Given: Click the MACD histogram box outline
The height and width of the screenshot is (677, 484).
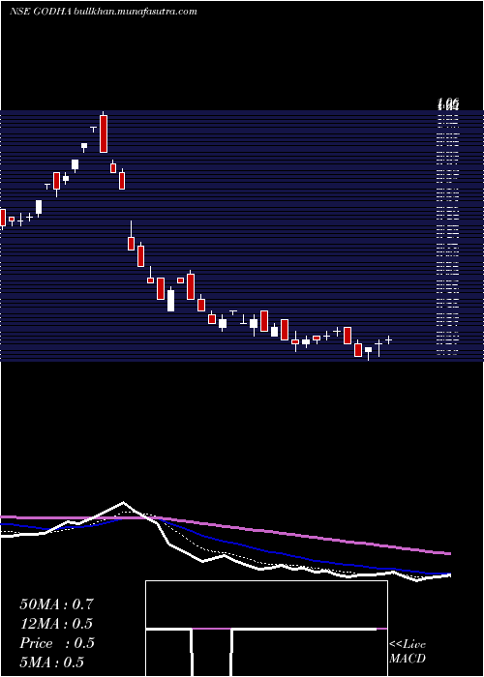Looking at the screenshot, I should click(x=266, y=629).
